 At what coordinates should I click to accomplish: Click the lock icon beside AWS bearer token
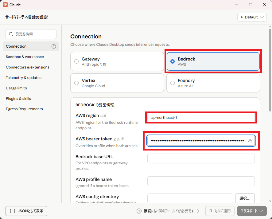123,139
